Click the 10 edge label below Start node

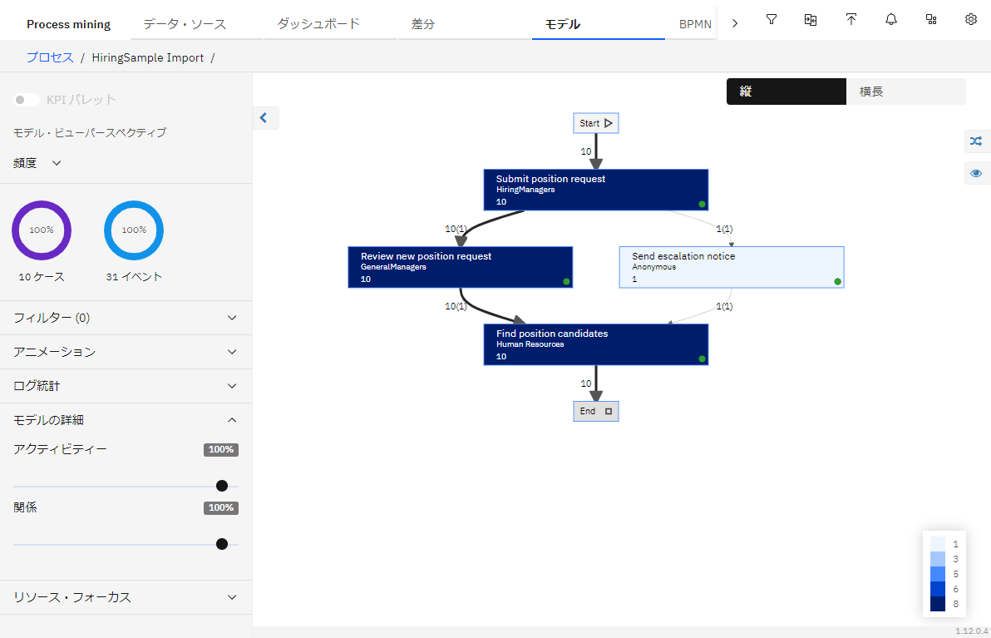point(586,151)
